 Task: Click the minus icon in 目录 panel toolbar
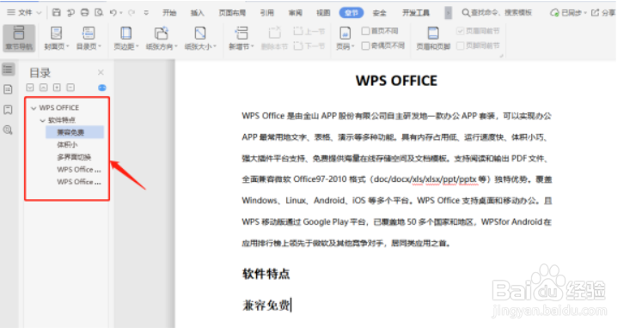70,88
